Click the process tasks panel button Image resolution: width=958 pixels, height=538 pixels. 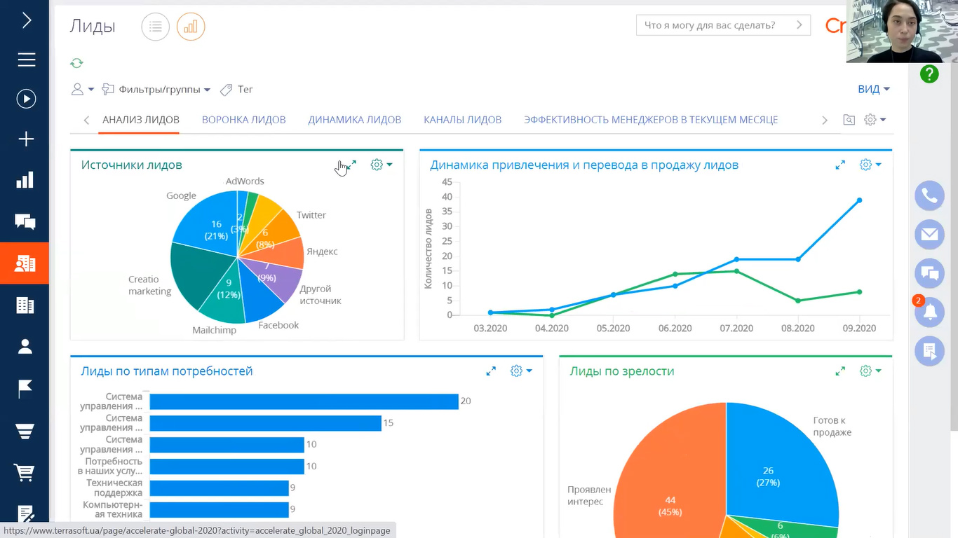[x=929, y=352]
